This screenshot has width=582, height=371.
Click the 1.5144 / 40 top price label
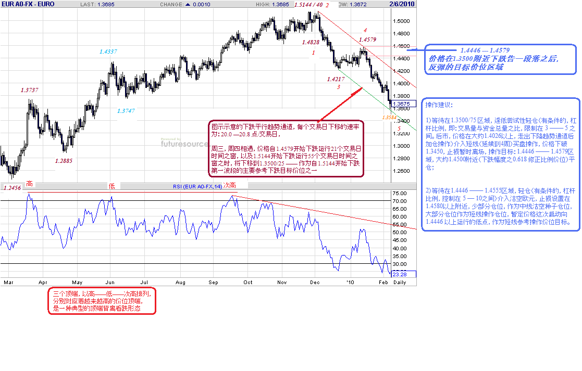tap(308, 5)
